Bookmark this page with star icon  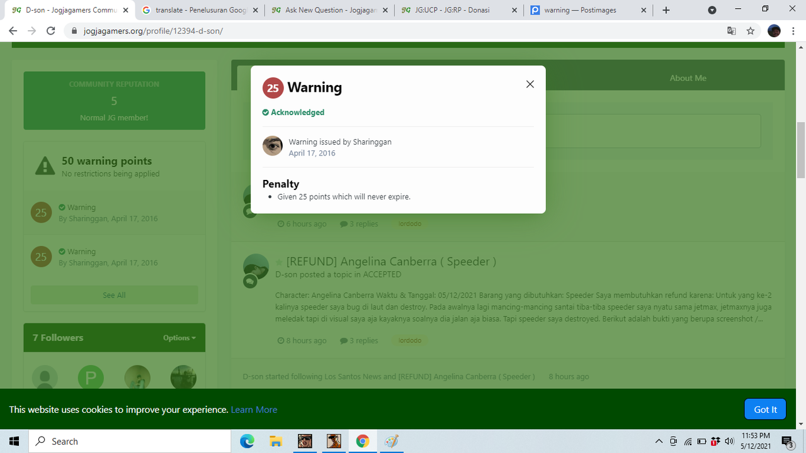click(x=751, y=31)
